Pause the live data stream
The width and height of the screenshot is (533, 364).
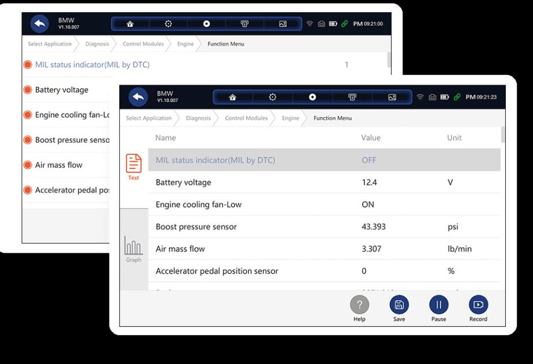coord(439,305)
